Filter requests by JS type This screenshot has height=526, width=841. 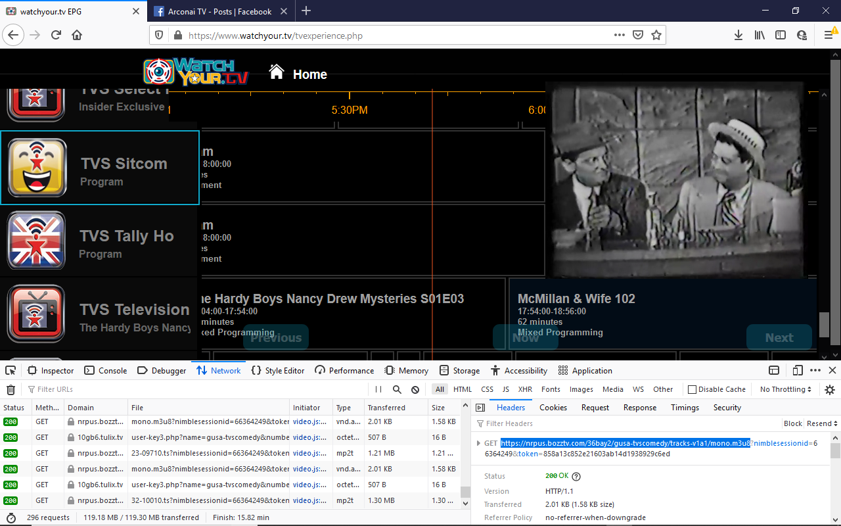506,389
